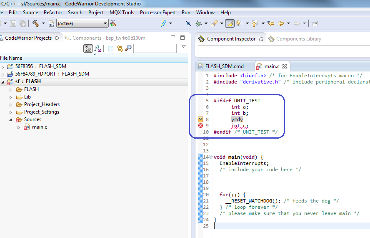370x238 pixels.
Task: Go to previous annotation up arrow icon
Action: click(x=255, y=23)
